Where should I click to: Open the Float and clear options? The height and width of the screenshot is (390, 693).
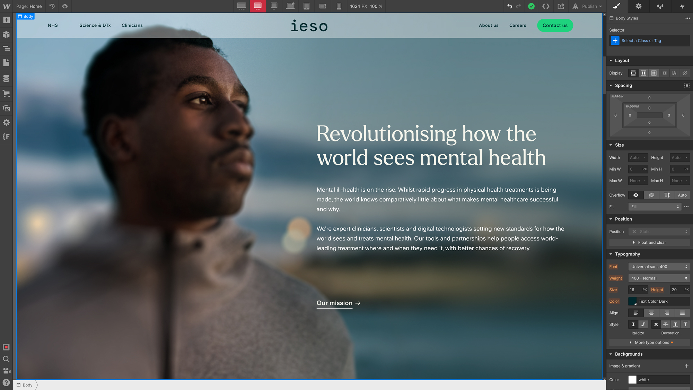(649, 242)
